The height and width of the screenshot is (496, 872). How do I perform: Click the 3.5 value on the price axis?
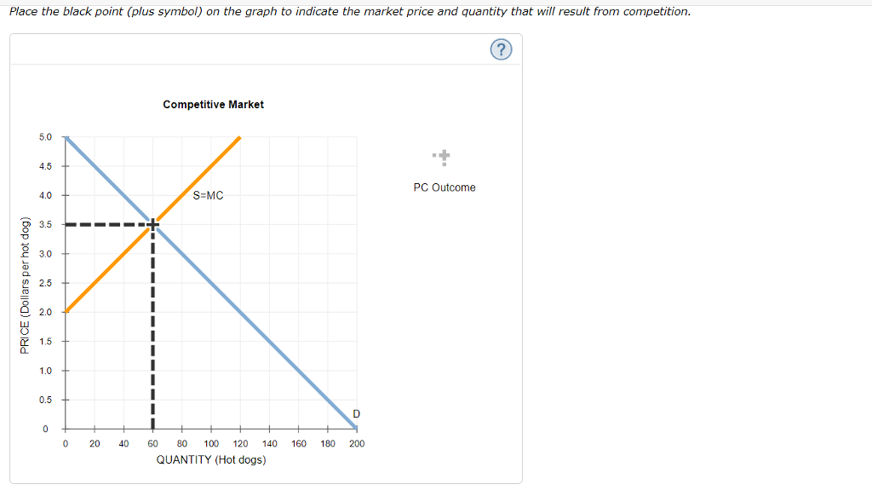[45, 224]
